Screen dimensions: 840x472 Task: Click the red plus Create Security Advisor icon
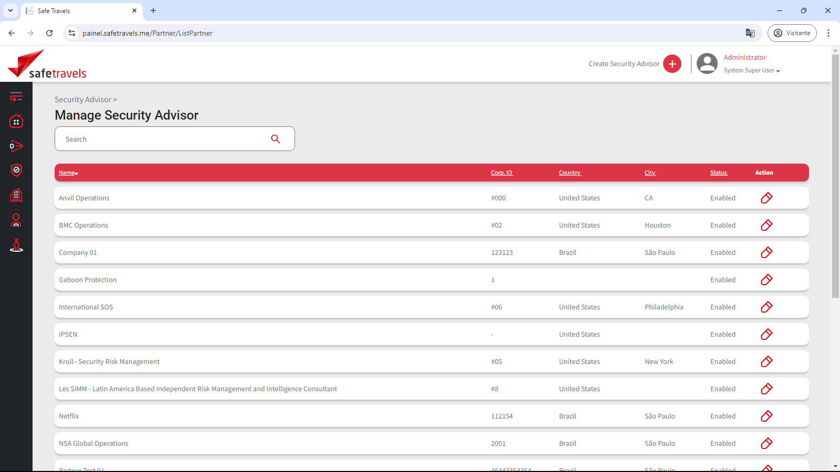click(x=672, y=64)
